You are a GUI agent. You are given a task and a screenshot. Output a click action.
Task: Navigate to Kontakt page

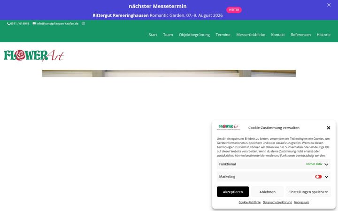(x=278, y=35)
